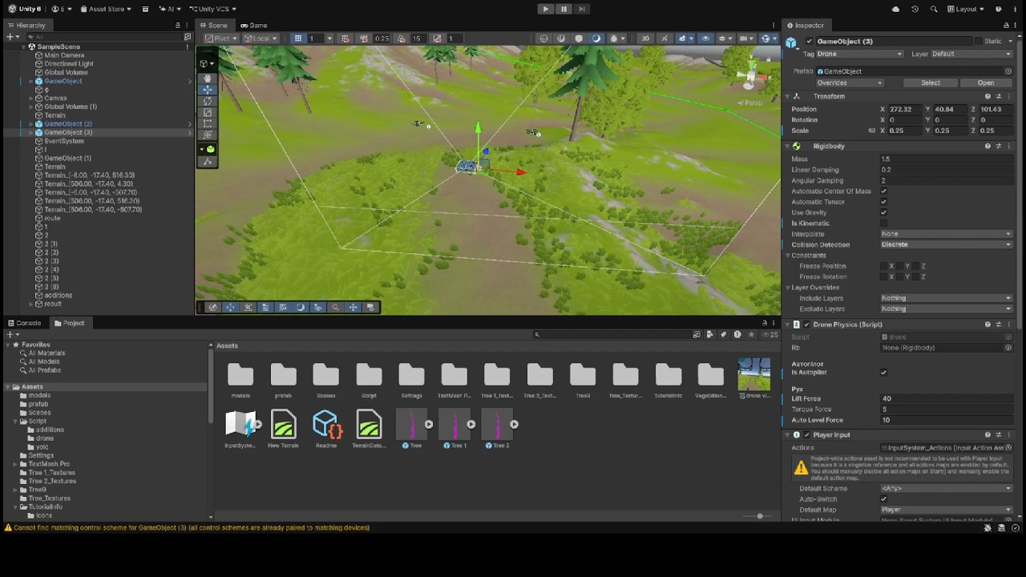Open the Tag dropdown showing Drone
The image size is (1026, 577).
tap(859, 54)
